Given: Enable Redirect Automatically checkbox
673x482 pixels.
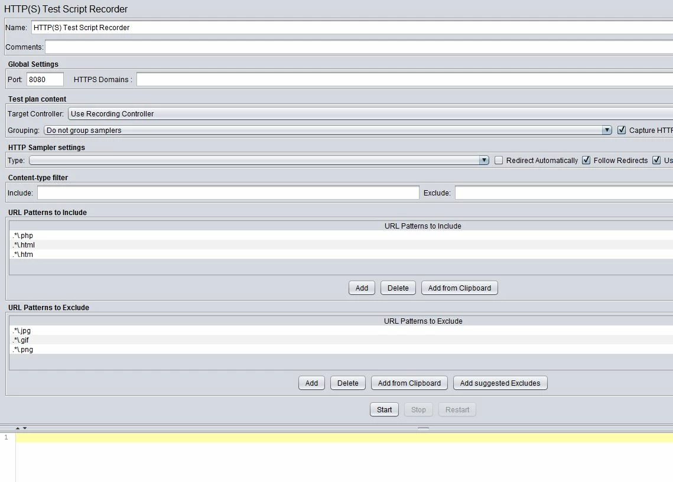Looking at the screenshot, I should pos(498,160).
